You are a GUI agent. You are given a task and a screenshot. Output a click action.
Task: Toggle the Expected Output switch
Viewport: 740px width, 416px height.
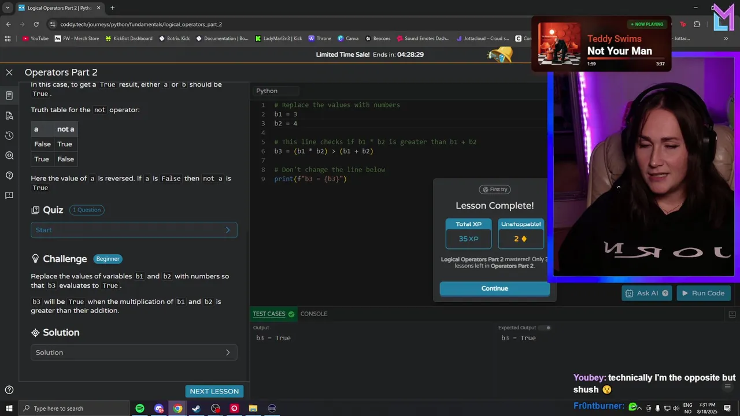tap(545, 328)
